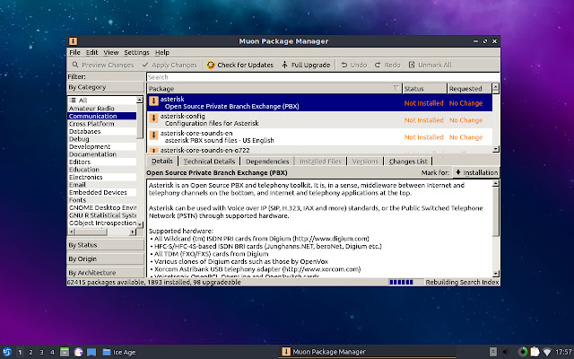Click in the Search field
This screenshot has width=574, height=359.
(x=323, y=77)
